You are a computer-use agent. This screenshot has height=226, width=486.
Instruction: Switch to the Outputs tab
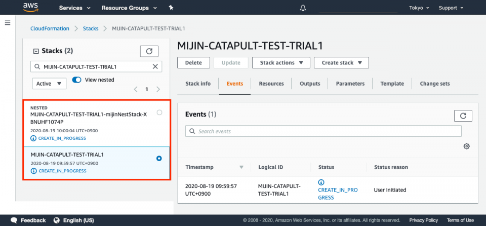click(310, 84)
